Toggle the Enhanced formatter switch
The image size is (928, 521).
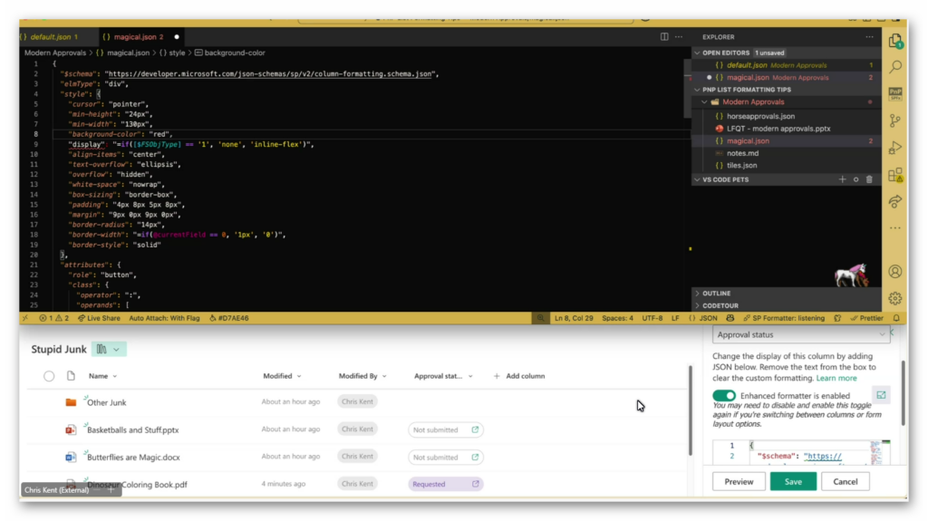tap(724, 396)
